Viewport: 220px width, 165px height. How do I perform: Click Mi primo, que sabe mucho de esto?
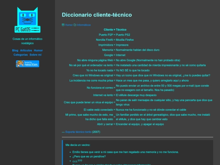click(89, 117)
